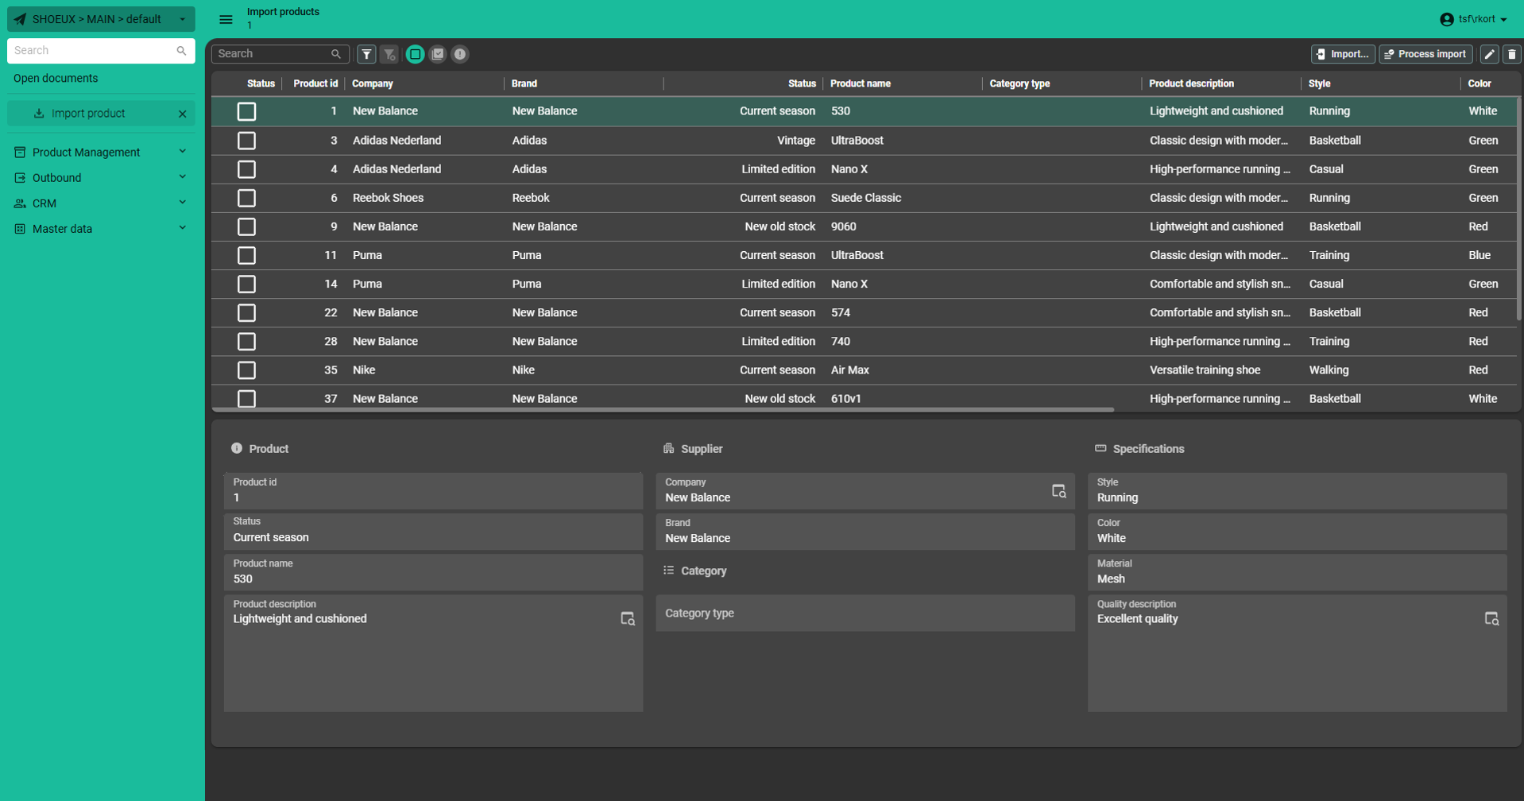The height and width of the screenshot is (801, 1524).
Task: Open Product description lookup icon
Action: [x=627, y=618]
